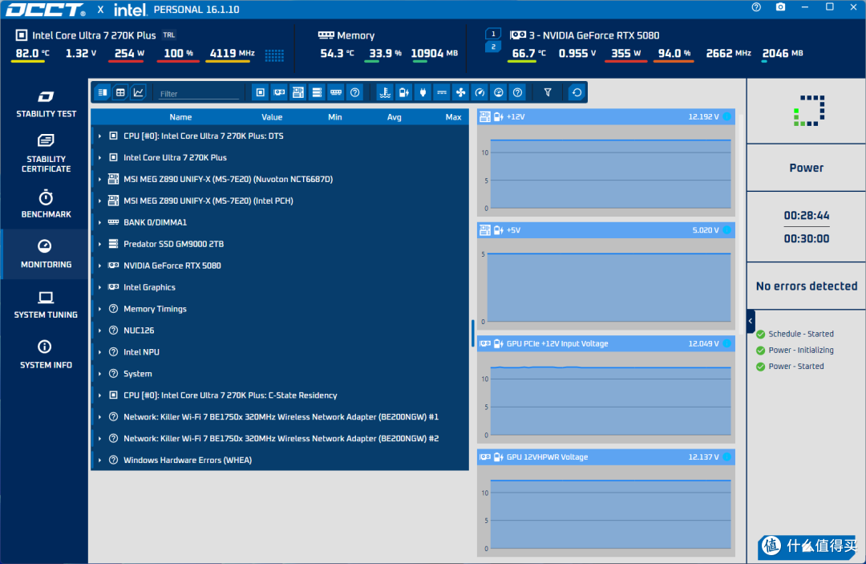Switch to table-only view
The width and height of the screenshot is (866, 564).
pyautogui.click(x=120, y=92)
